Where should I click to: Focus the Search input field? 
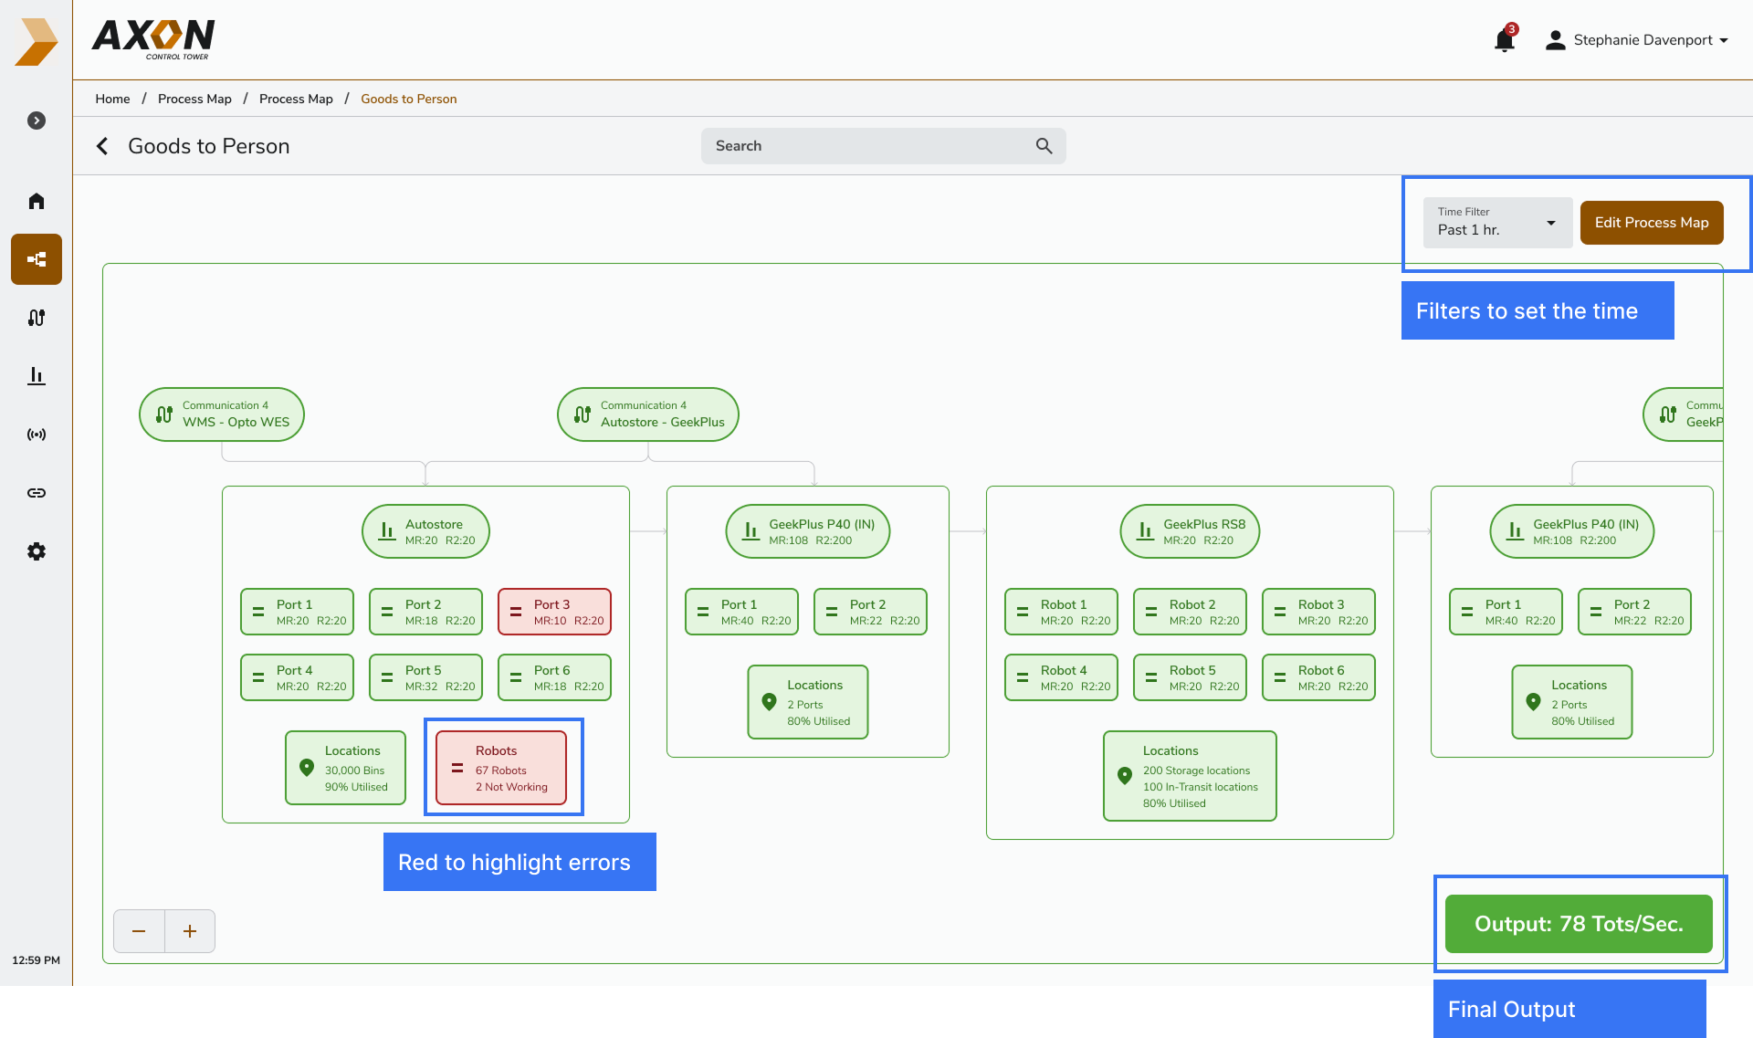tap(883, 146)
